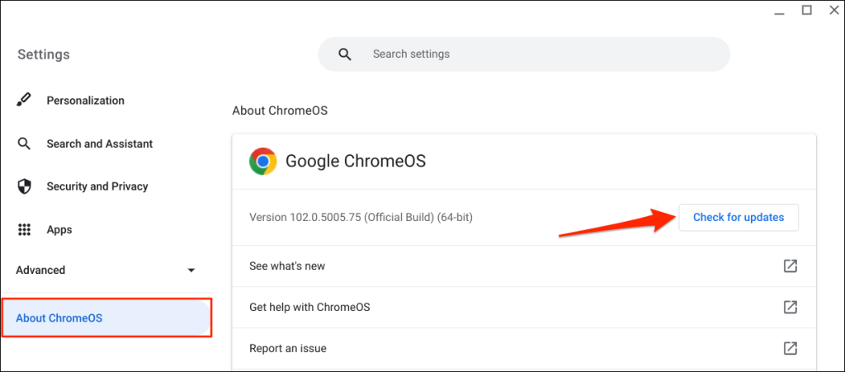Open external link icon for Report an issue

pos(790,348)
